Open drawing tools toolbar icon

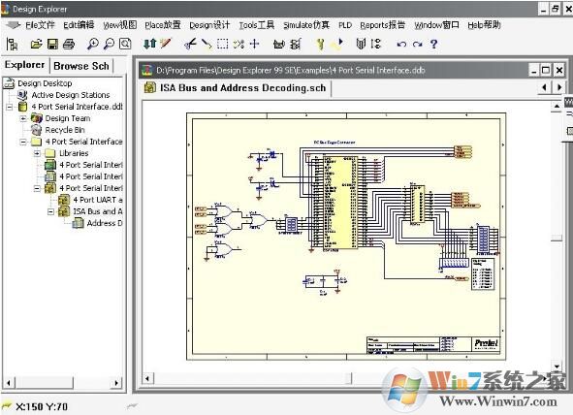[x=279, y=45]
